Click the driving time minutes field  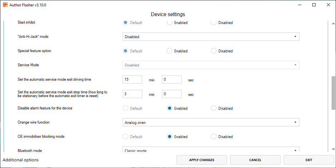pyautogui.click(x=132, y=79)
